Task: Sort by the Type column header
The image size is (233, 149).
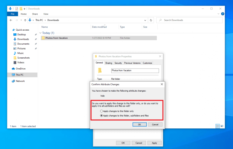Action: coord(122,27)
